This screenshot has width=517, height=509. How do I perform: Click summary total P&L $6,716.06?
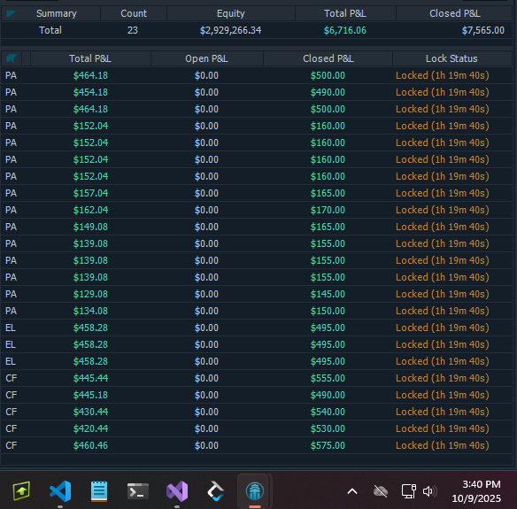(x=345, y=30)
